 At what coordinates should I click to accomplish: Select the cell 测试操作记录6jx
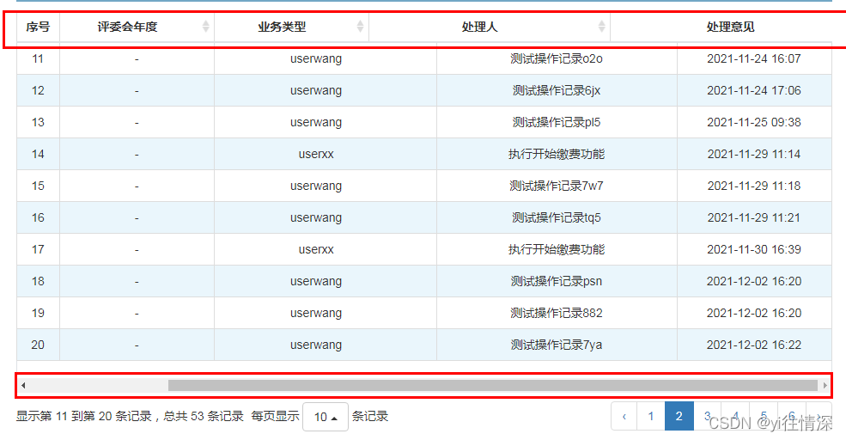coord(557,91)
